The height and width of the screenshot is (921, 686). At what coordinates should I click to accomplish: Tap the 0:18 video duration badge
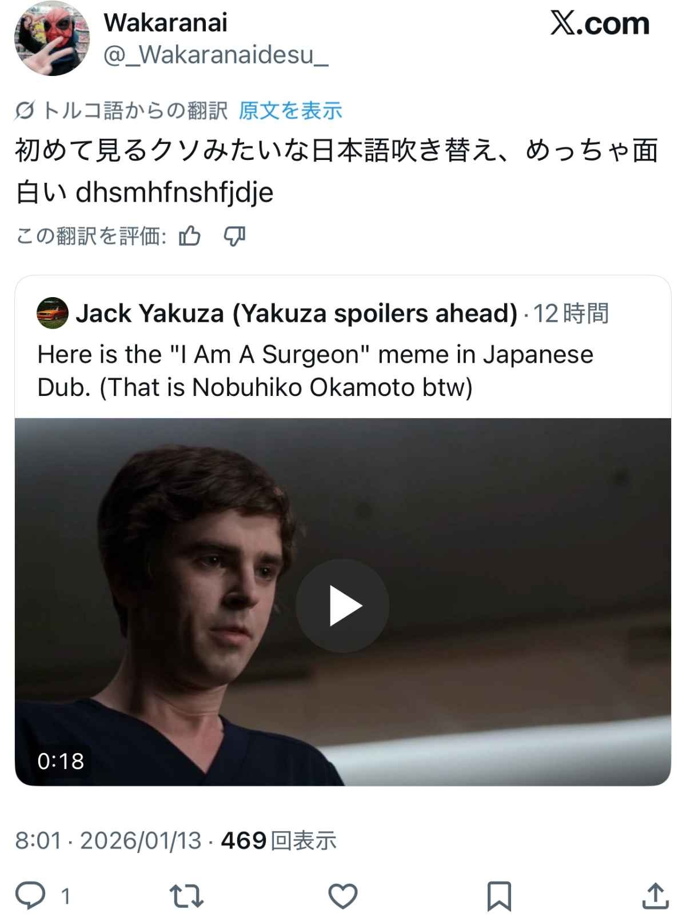coord(61,761)
